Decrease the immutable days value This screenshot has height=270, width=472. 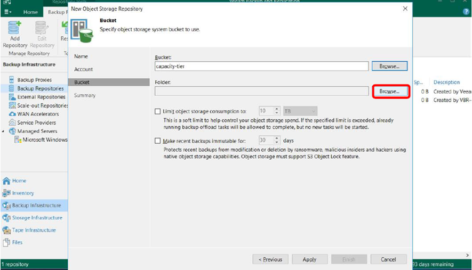pos(277,143)
